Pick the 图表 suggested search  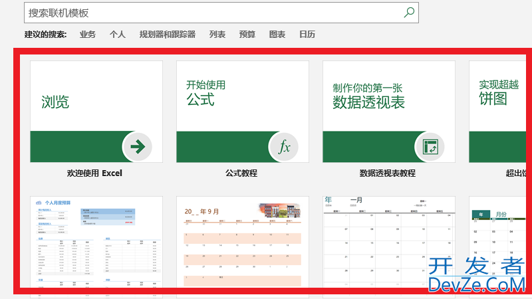coord(277,35)
